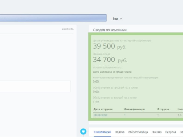Click the 34 700 руб. warehouse price
This screenshot has height=137, width=183.
pyautogui.click(x=110, y=60)
